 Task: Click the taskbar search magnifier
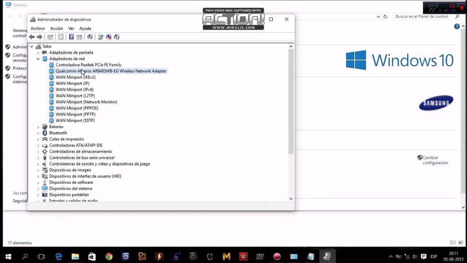(x=25, y=256)
